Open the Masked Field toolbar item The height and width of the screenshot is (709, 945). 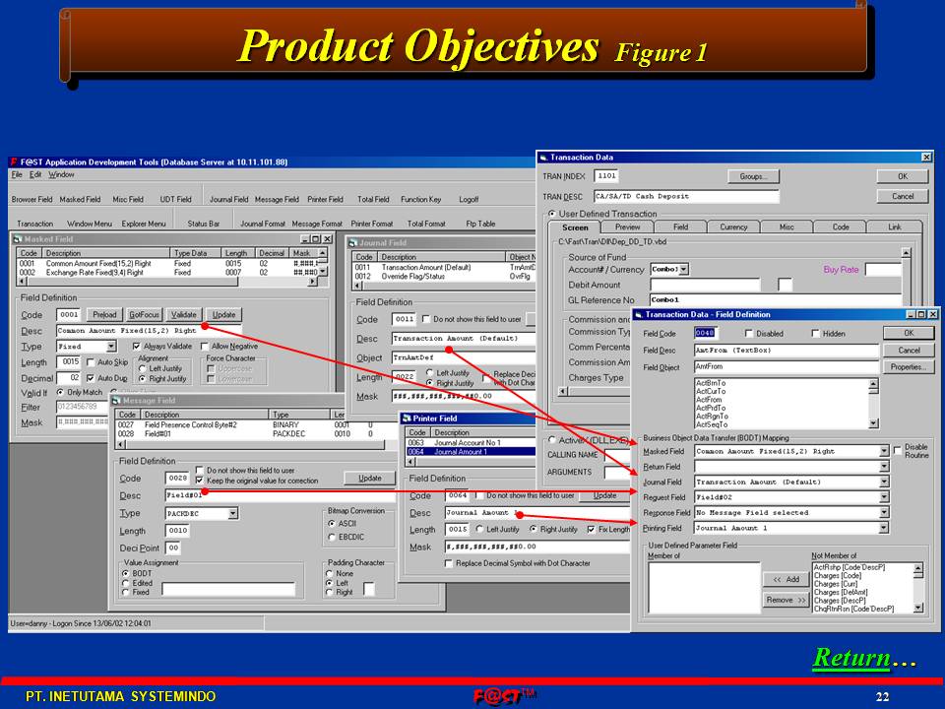pos(80,199)
